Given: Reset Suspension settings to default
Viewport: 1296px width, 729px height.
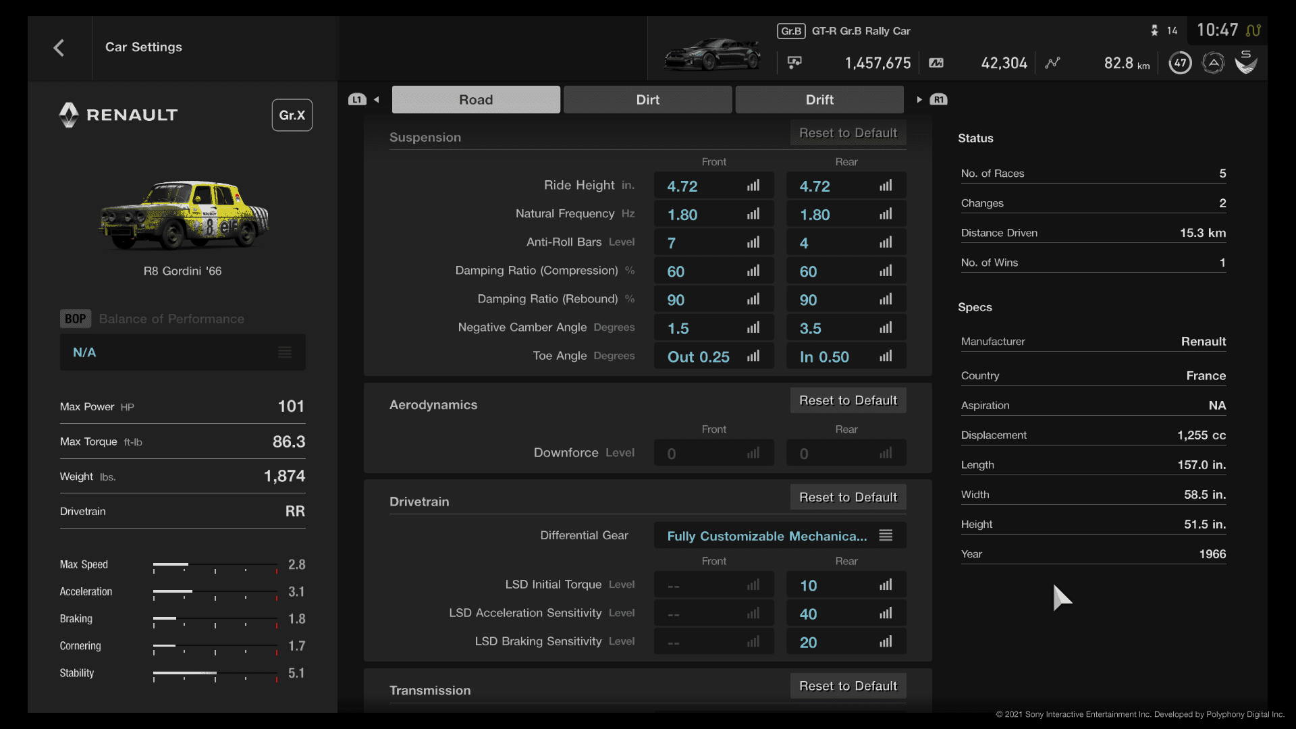Looking at the screenshot, I should [x=848, y=133].
